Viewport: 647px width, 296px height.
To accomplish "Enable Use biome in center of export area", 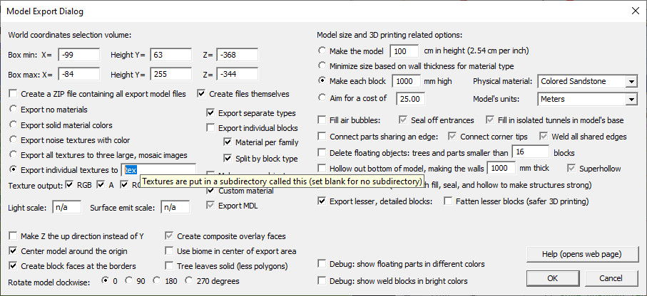I will tap(169, 251).
